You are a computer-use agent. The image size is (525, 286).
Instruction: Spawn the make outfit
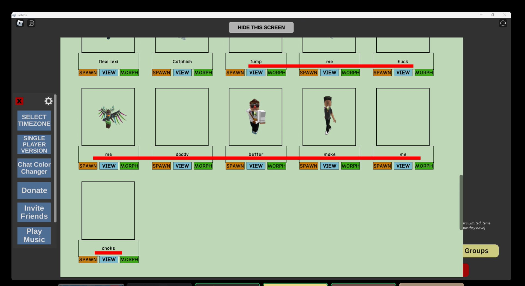click(x=309, y=166)
